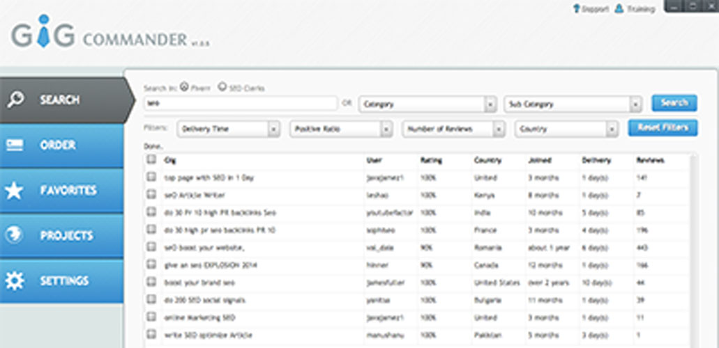Switch to the Favorites sidebar tab
Image resolution: width=719 pixels, height=348 pixels.
[61, 191]
